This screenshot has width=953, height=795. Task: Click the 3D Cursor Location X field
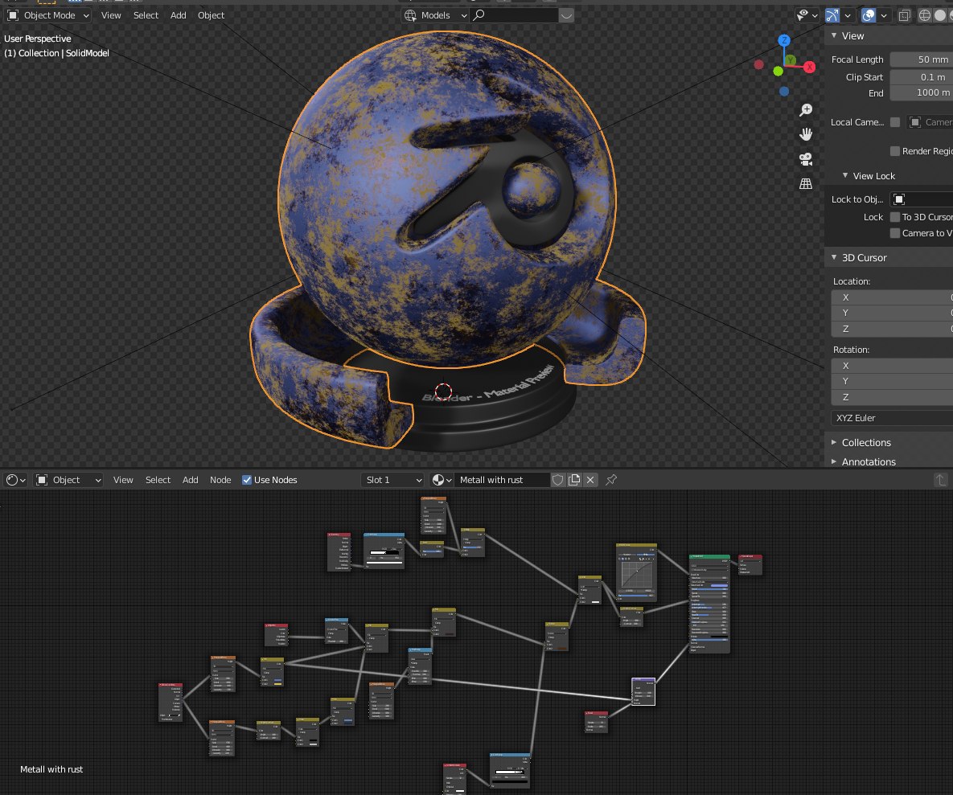[x=892, y=297]
